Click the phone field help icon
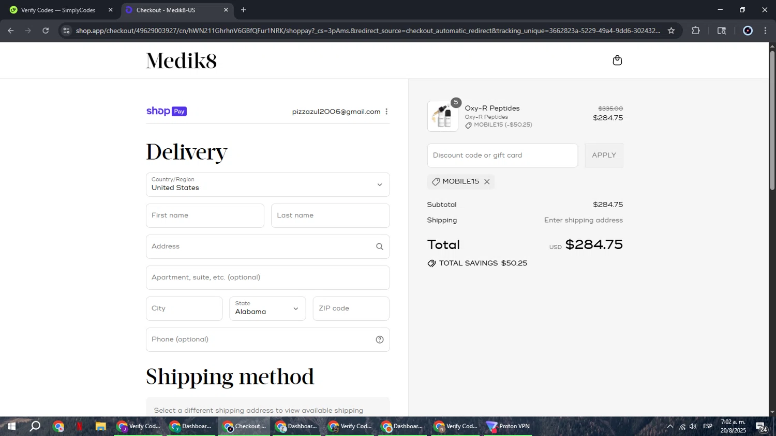776x436 pixels. (x=380, y=340)
